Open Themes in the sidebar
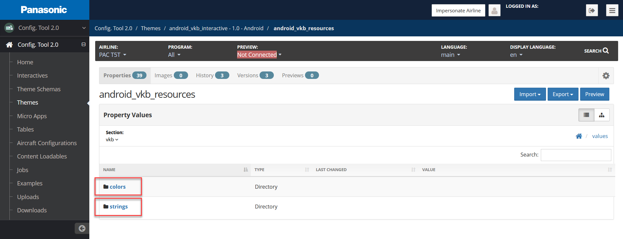 tap(27, 102)
